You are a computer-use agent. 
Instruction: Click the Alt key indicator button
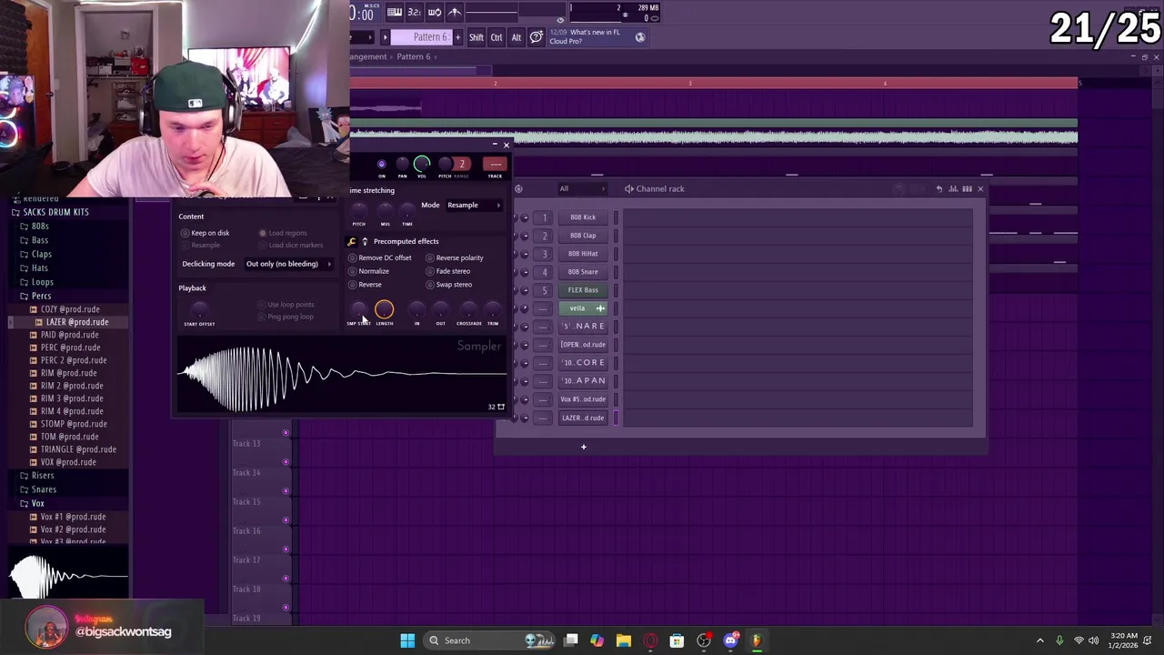tap(517, 37)
